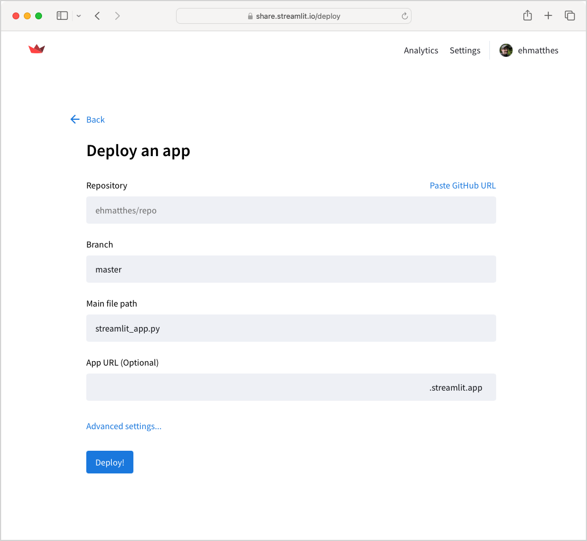Go forward with the browser forward arrow

tap(118, 16)
